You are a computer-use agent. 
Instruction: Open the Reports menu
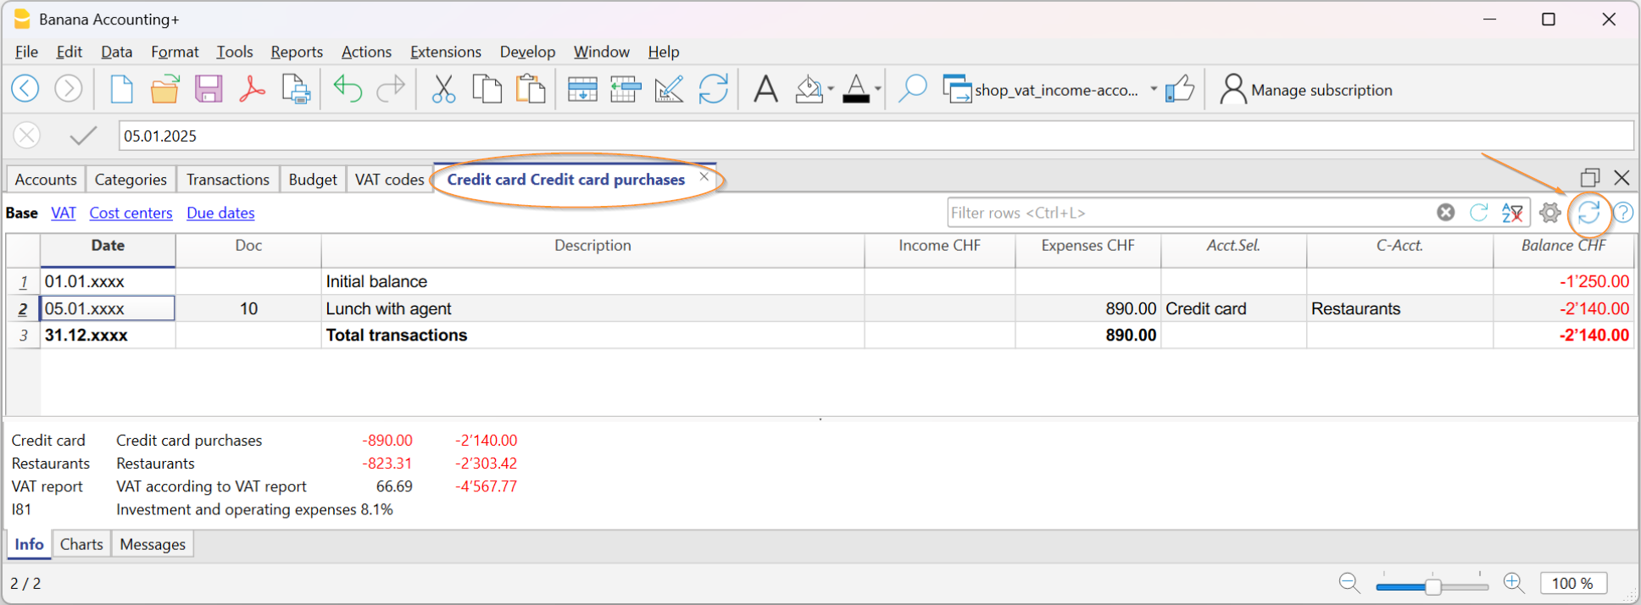pyautogui.click(x=297, y=52)
